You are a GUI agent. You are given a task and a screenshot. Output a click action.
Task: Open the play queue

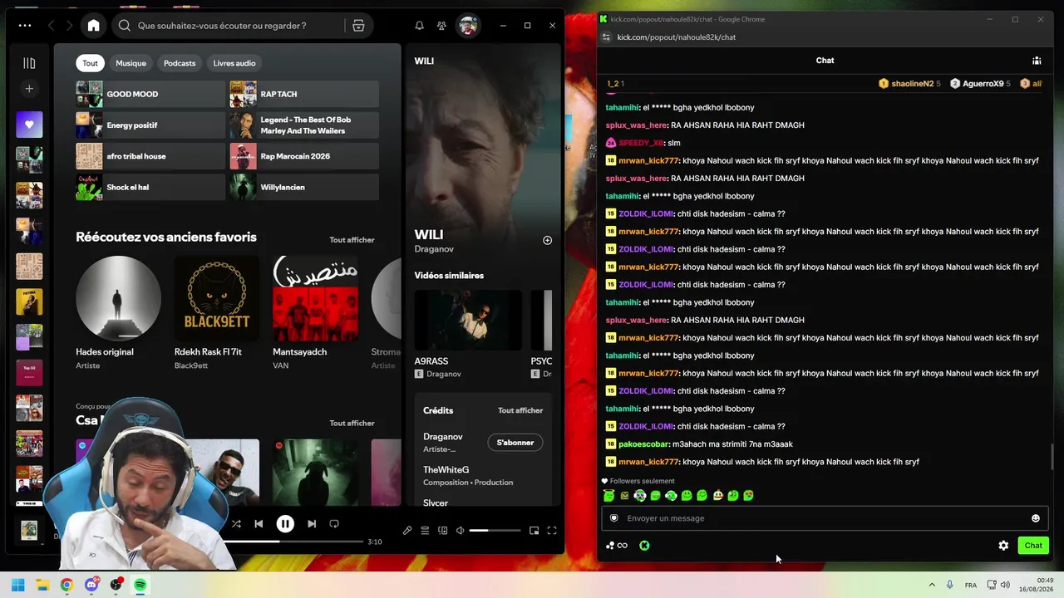pos(425,531)
